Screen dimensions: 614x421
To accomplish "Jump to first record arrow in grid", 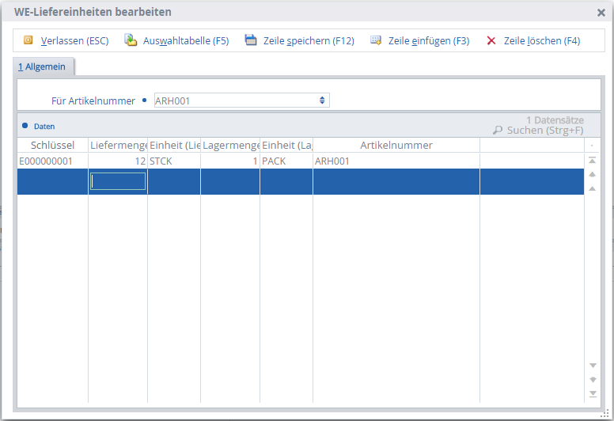I will [x=592, y=160].
